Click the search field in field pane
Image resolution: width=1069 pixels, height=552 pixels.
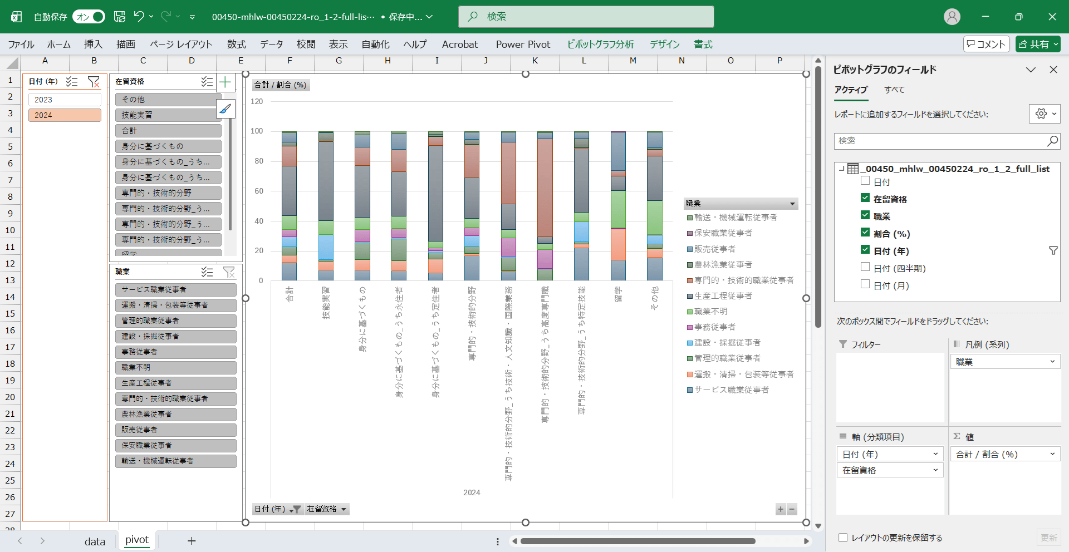point(941,141)
